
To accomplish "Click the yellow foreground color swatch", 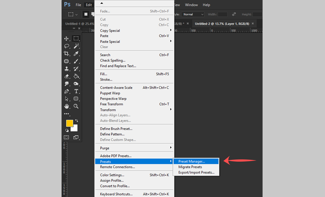I will [x=69, y=124].
